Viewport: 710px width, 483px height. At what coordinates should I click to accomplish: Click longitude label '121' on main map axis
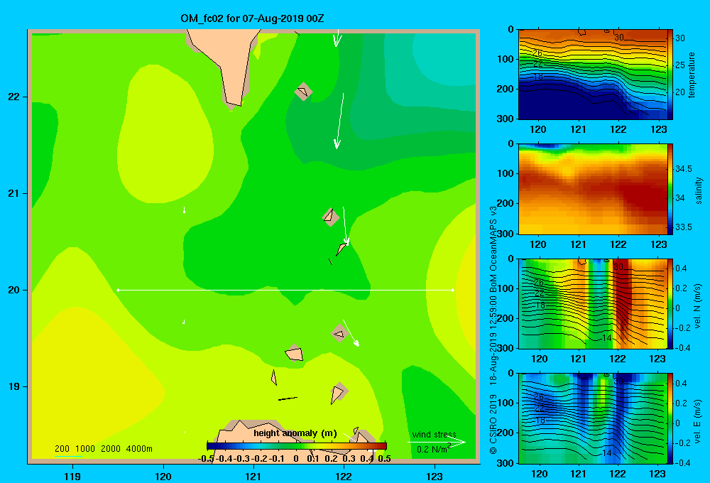[253, 476]
